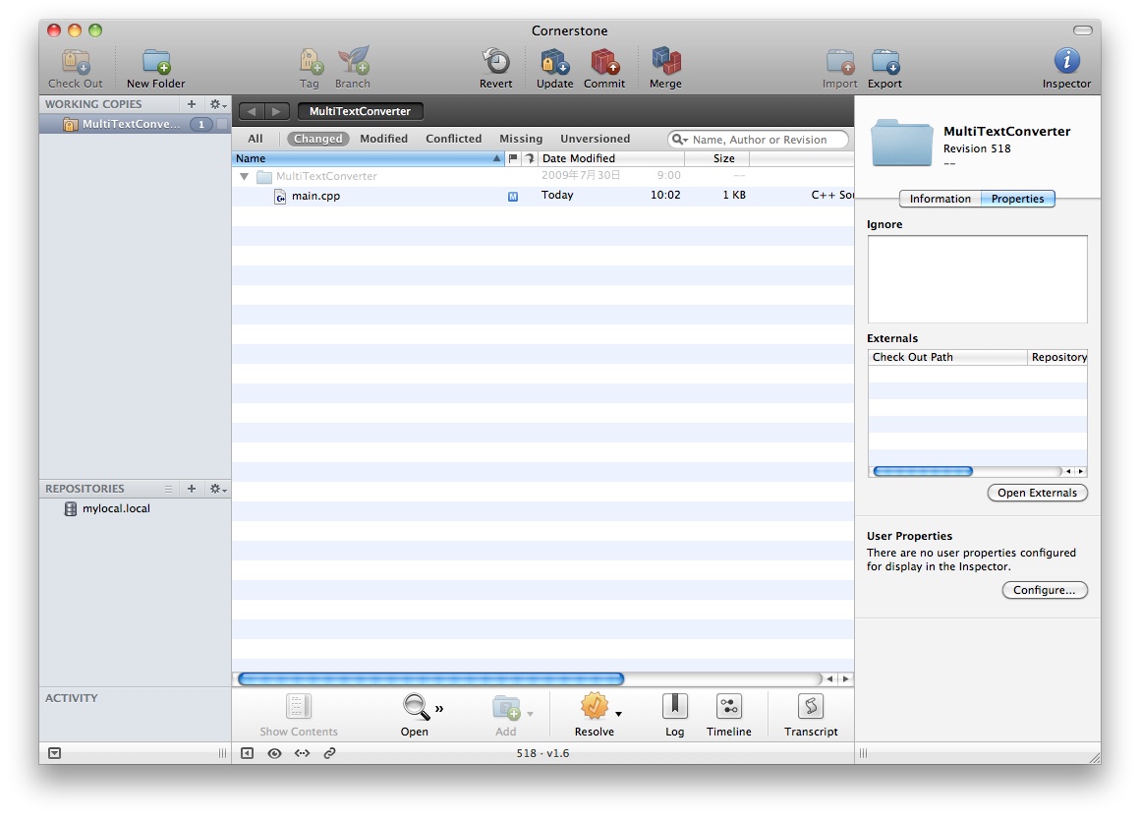Open the Log view
This screenshot has height=823, width=1140.
tap(675, 707)
